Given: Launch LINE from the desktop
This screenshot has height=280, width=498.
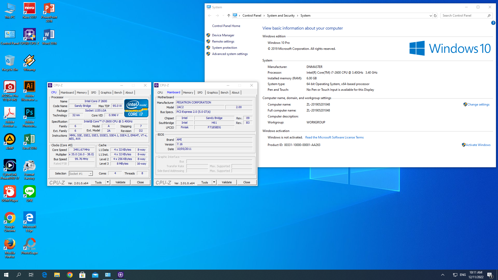Looking at the screenshot, I should pos(30,194).
